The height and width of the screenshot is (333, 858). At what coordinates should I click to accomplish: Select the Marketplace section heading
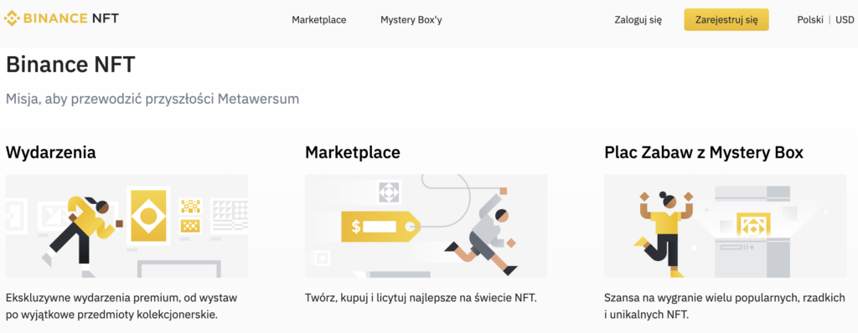tap(353, 152)
